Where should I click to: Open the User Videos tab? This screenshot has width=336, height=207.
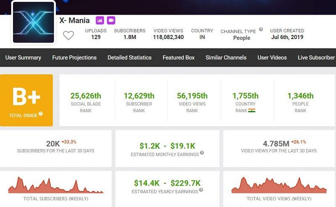pyautogui.click(x=272, y=58)
